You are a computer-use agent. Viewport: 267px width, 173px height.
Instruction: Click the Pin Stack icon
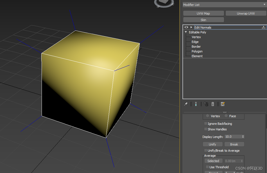pos(186,104)
